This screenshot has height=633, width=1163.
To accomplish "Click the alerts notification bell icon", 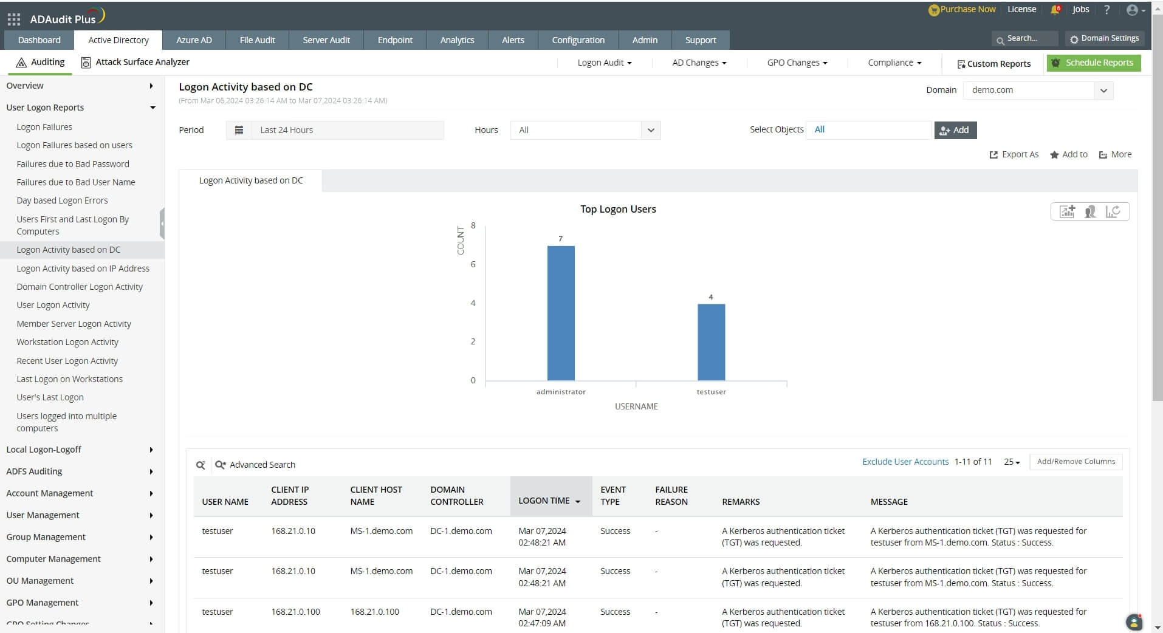I will (x=1055, y=10).
